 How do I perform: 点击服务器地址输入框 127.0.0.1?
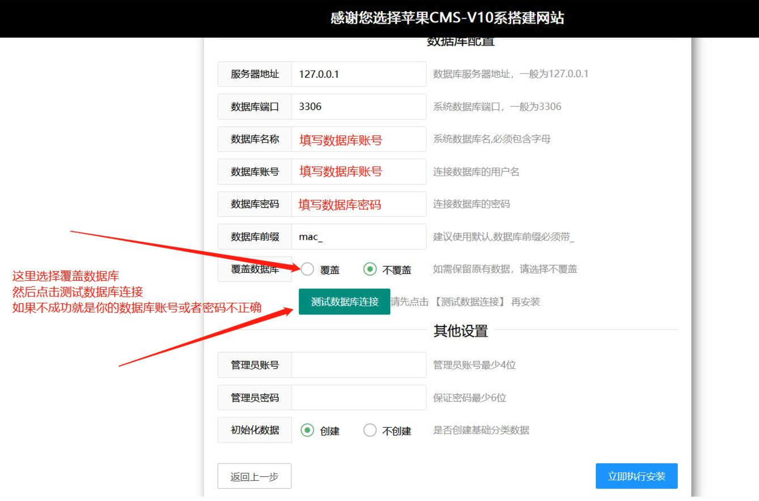pos(358,74)
